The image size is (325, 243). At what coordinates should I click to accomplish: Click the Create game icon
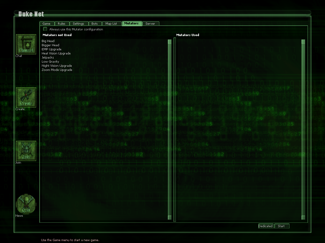tap(26, 97)
